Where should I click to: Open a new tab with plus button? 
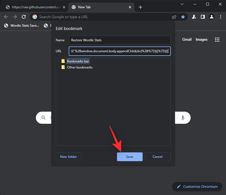[x=140, y=7]
